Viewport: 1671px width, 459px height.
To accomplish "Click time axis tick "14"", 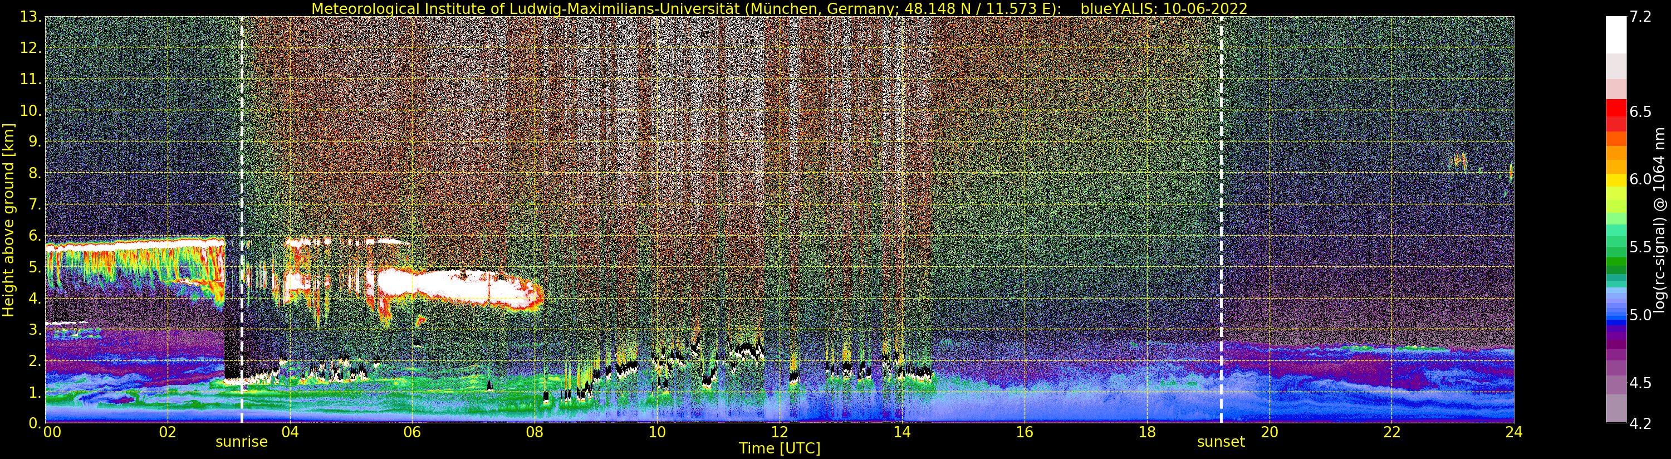I will point(901,432).
